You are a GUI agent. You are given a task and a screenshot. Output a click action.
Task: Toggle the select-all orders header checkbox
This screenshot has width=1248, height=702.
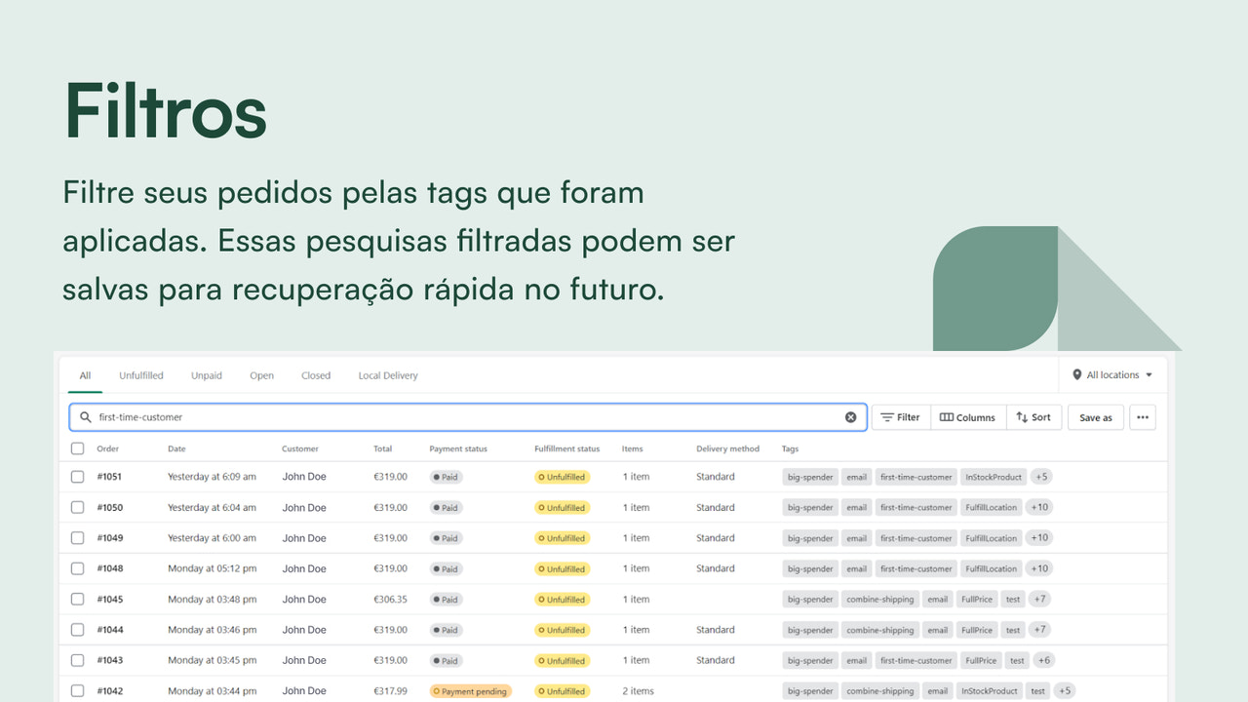click(78, 448)
